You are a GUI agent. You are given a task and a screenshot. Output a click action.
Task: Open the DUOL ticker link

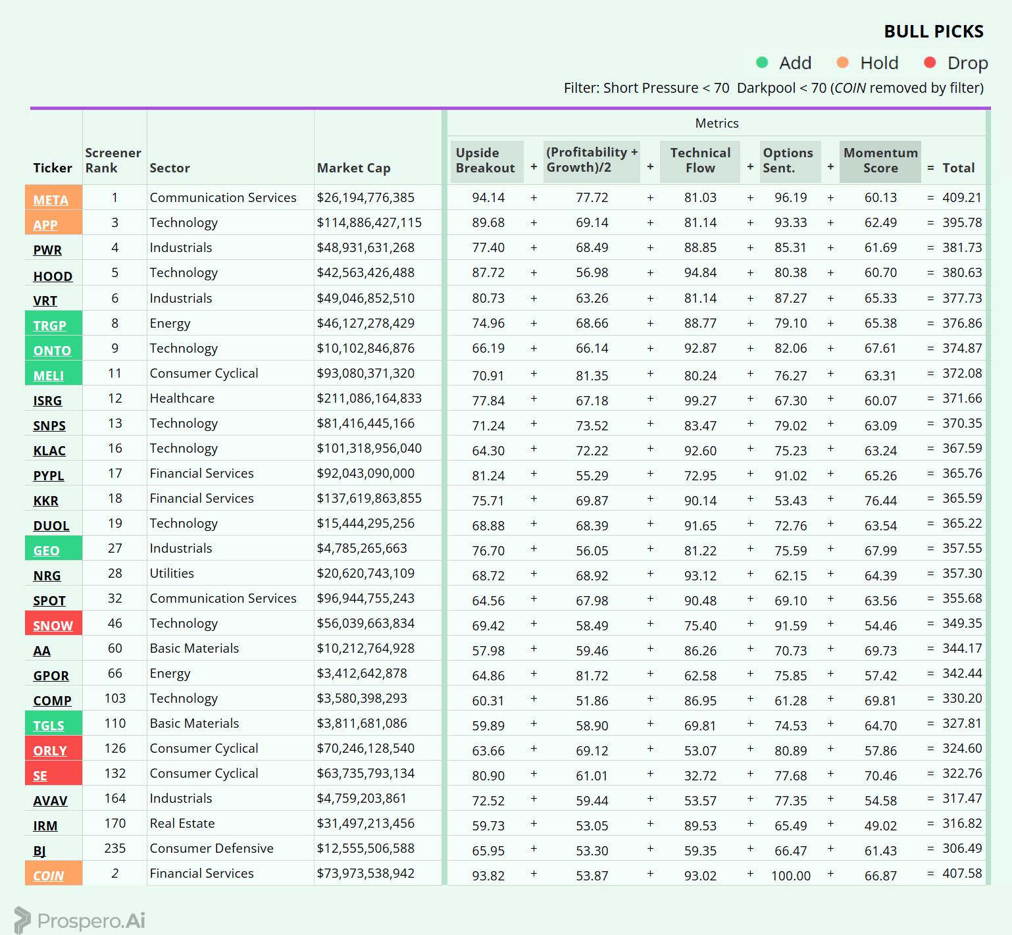tap(51, 526)
